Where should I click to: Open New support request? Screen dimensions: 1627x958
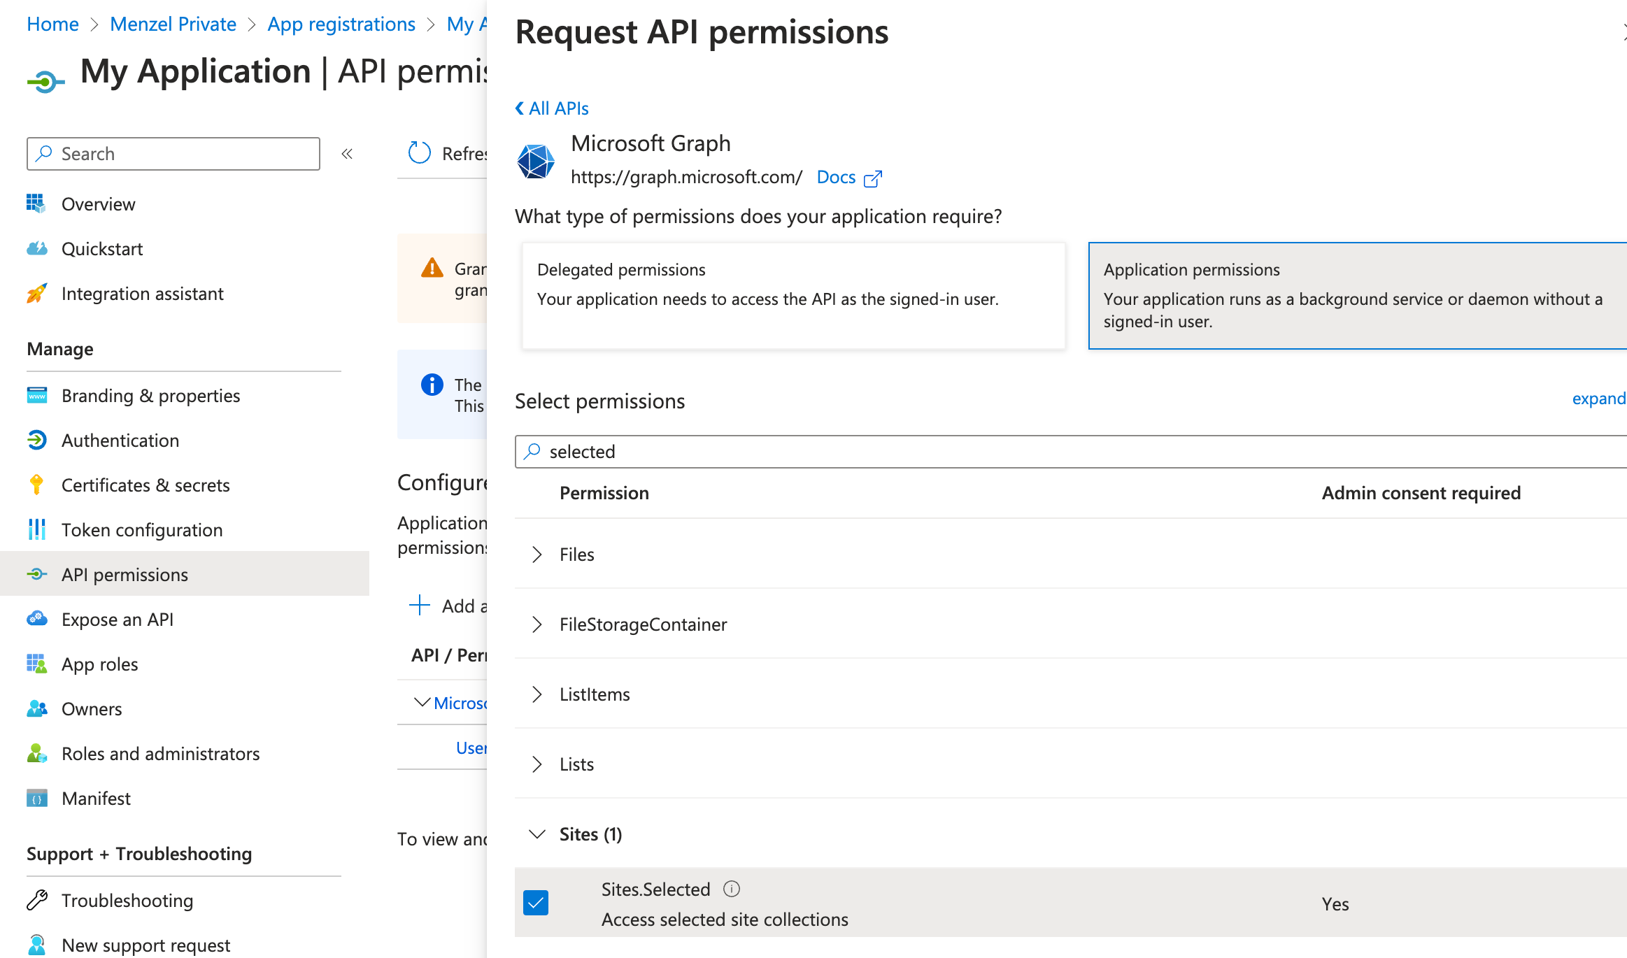pyautogui.click(x=145, y=945)
